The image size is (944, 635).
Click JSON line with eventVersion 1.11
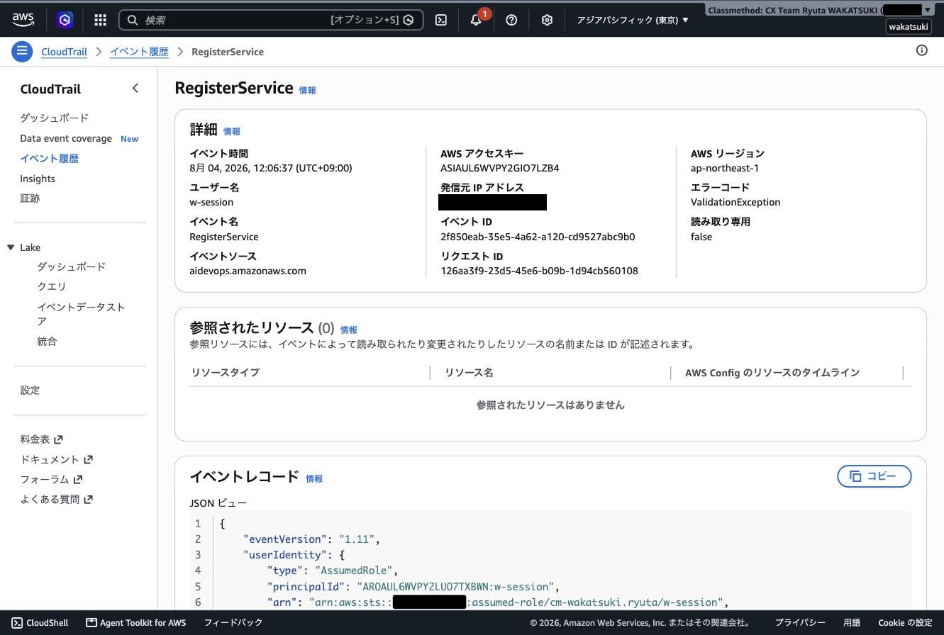[311, 539]
